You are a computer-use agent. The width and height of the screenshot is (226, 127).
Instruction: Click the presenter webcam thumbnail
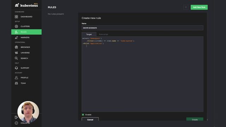(x=28, y=112)
